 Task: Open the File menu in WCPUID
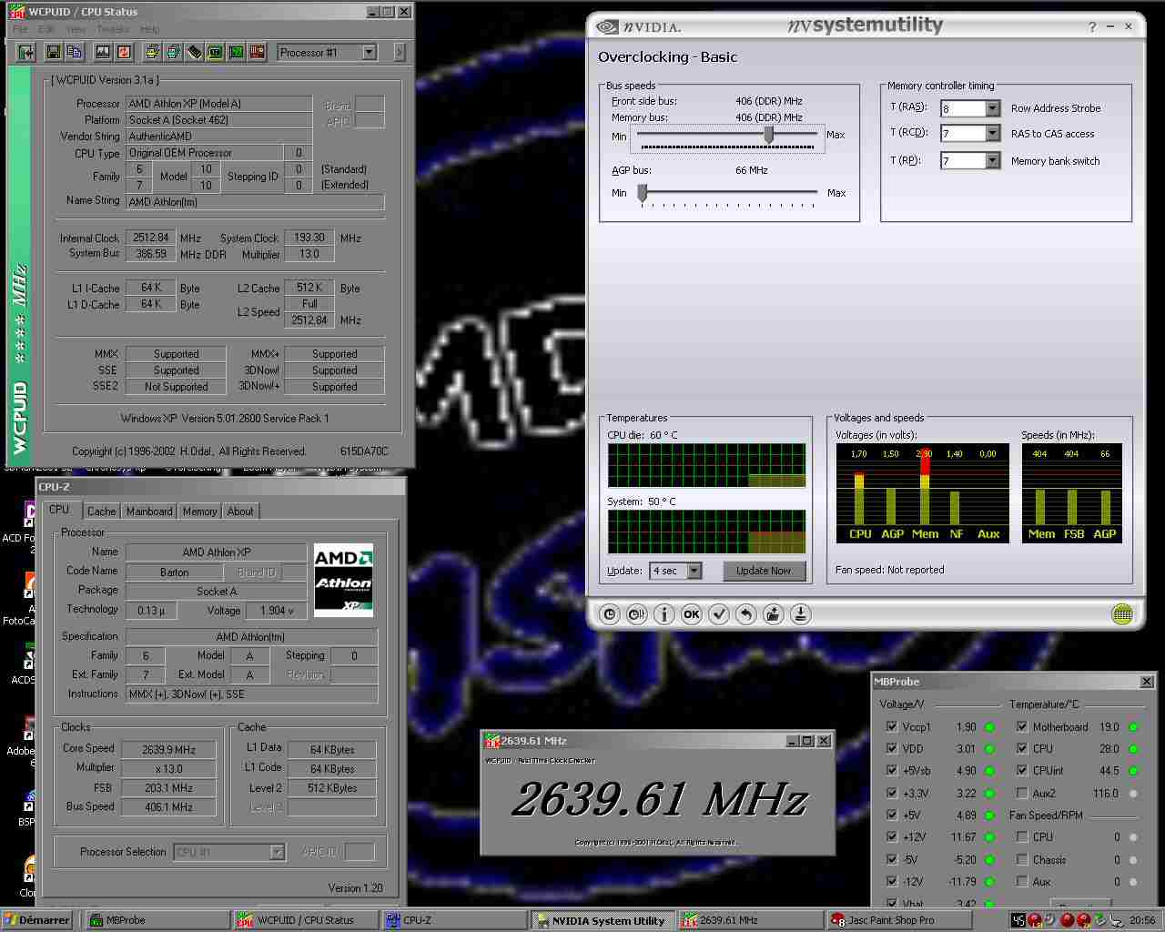[20, 29]
